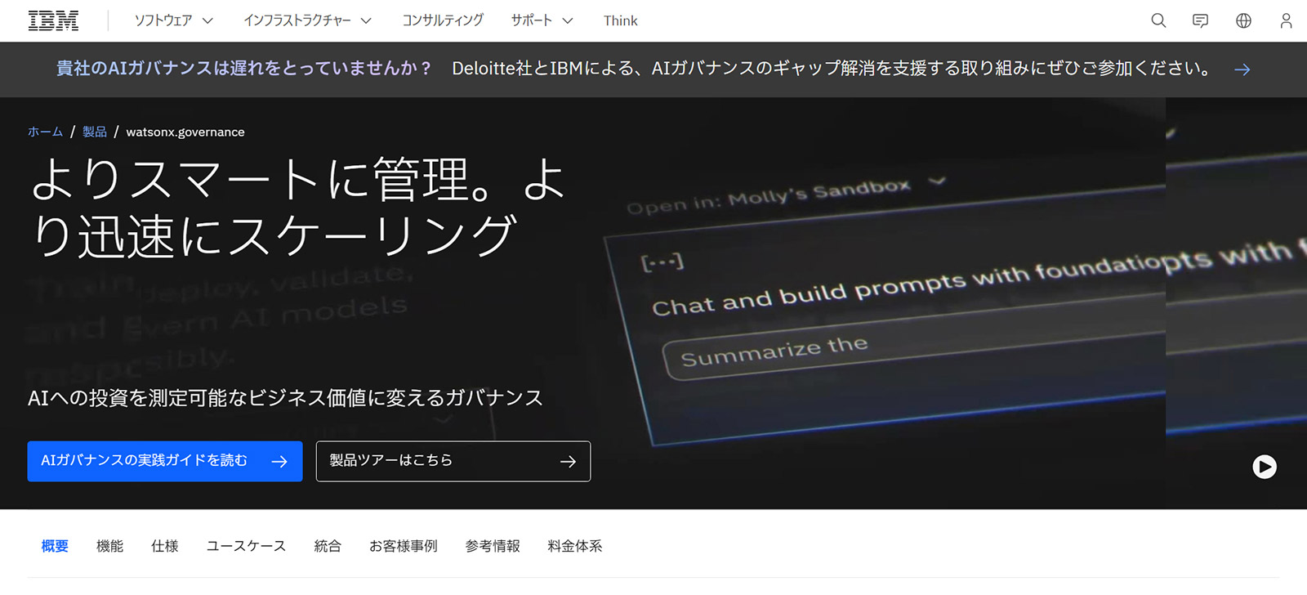1307x595 pixels.
Task: Click AIガバナンスの実践ガイドを読む button
Action: 165,461
